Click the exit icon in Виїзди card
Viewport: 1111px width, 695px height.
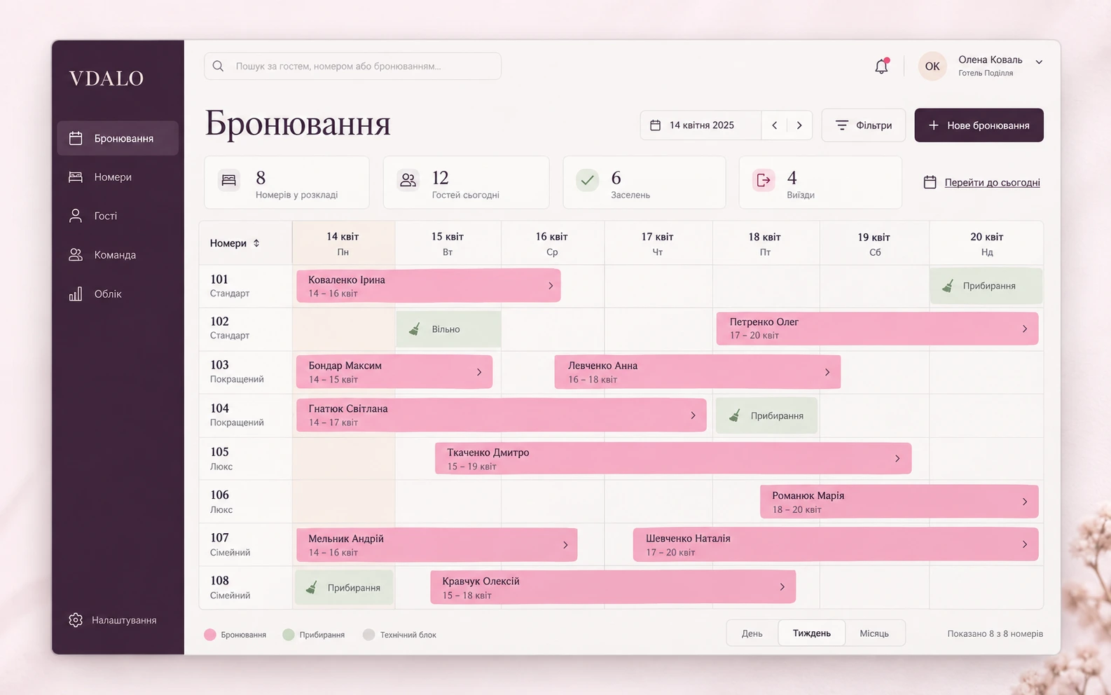[x=764, y=181]
